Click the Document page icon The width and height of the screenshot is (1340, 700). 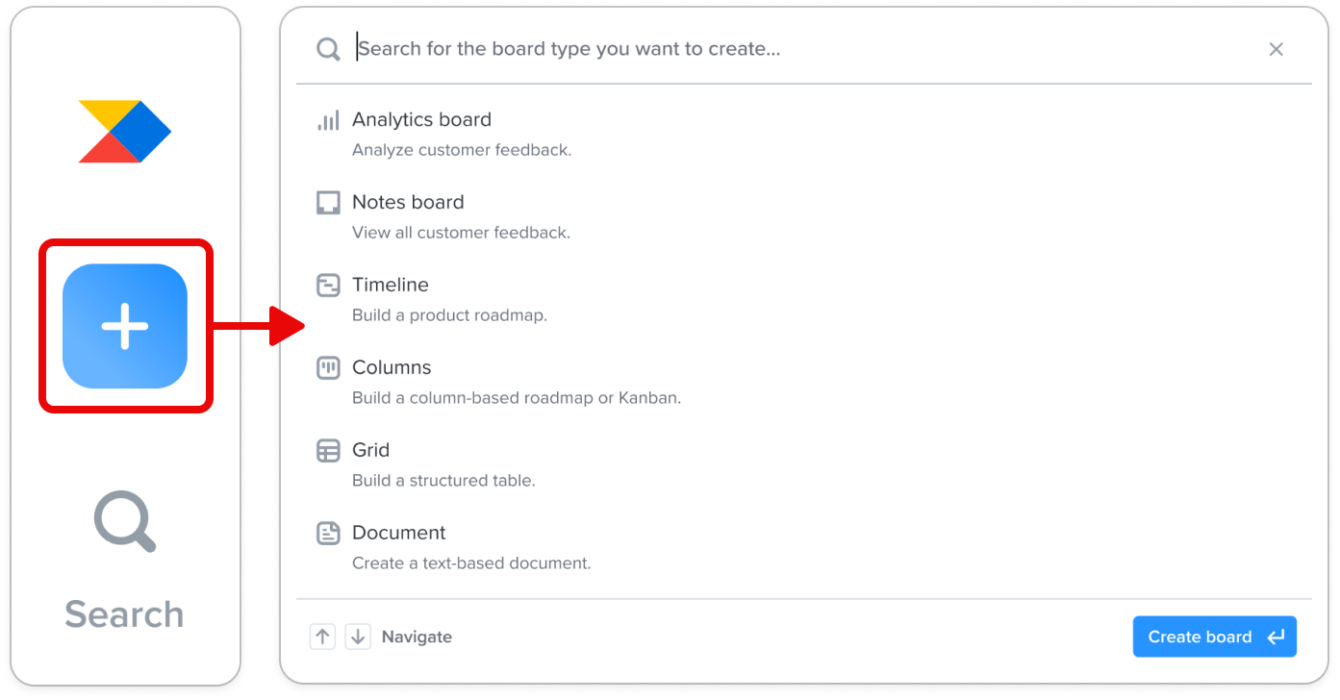pos(328,534)
